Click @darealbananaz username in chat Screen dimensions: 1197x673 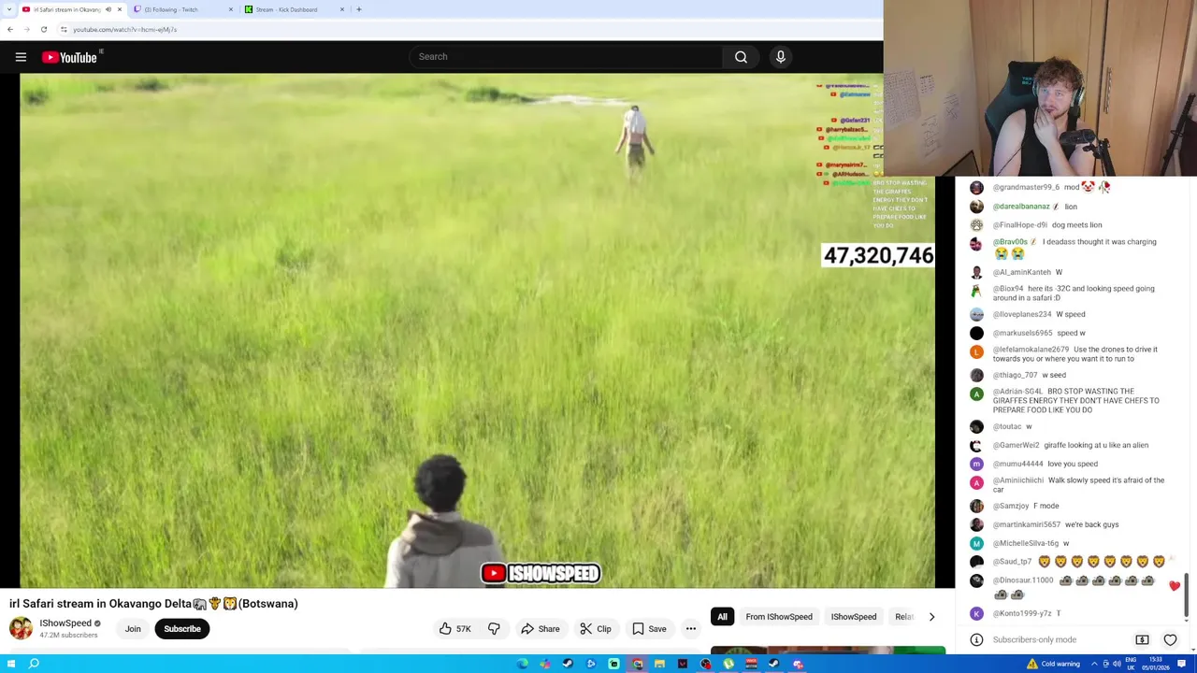point(1021,207)
